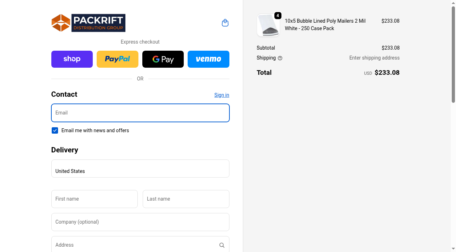This screenshot has width=456, height=252.
Task: Pay with Venmo button
Action: coord(209,59)
